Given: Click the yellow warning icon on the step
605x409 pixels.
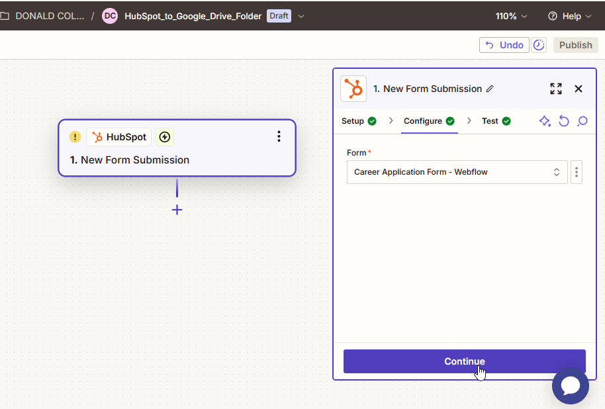Looking at the screenshot, I should pos(75,136).
